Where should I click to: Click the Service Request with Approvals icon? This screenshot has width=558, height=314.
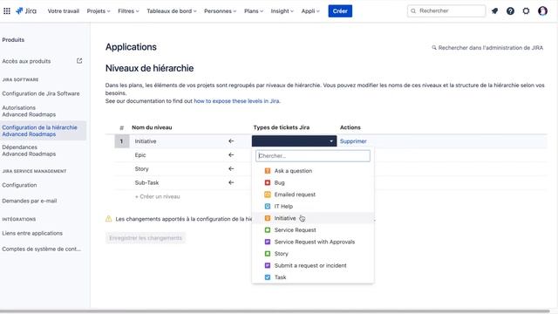[268, 242]
